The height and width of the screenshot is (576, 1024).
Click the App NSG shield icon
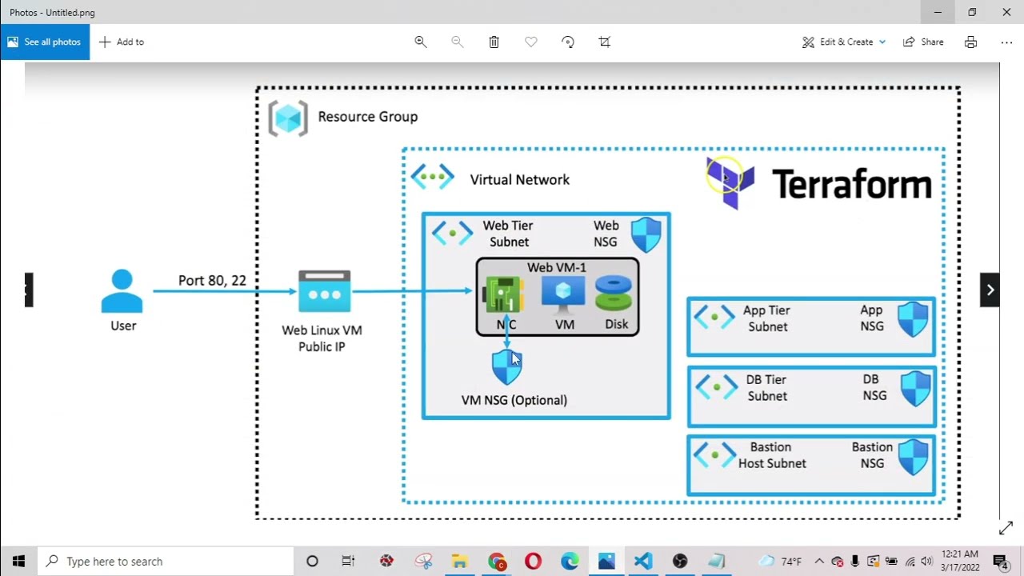tap(913, 318)
